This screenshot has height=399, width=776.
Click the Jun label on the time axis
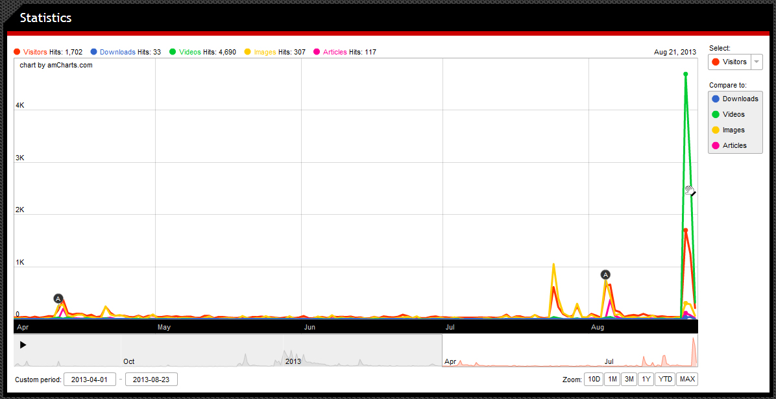click(309, 327)
